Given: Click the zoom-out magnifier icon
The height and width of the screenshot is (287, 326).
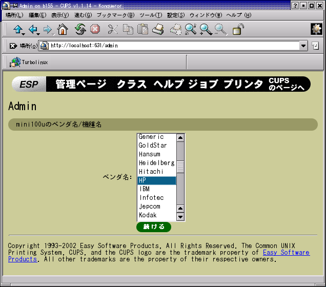Looking at the screenshot, I should point(220,29).
